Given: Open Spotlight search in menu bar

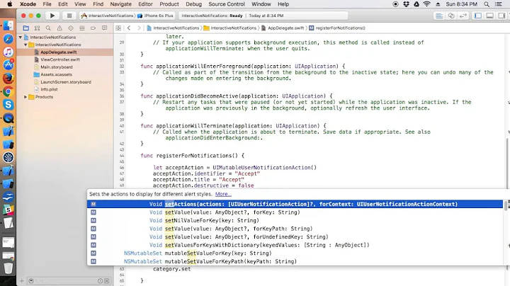Looking at the screenshot, I should click(x=487, y=4).
